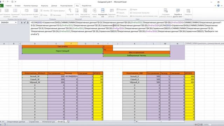Undo via Quick Access Toolbar

click(x=3, y=2)
